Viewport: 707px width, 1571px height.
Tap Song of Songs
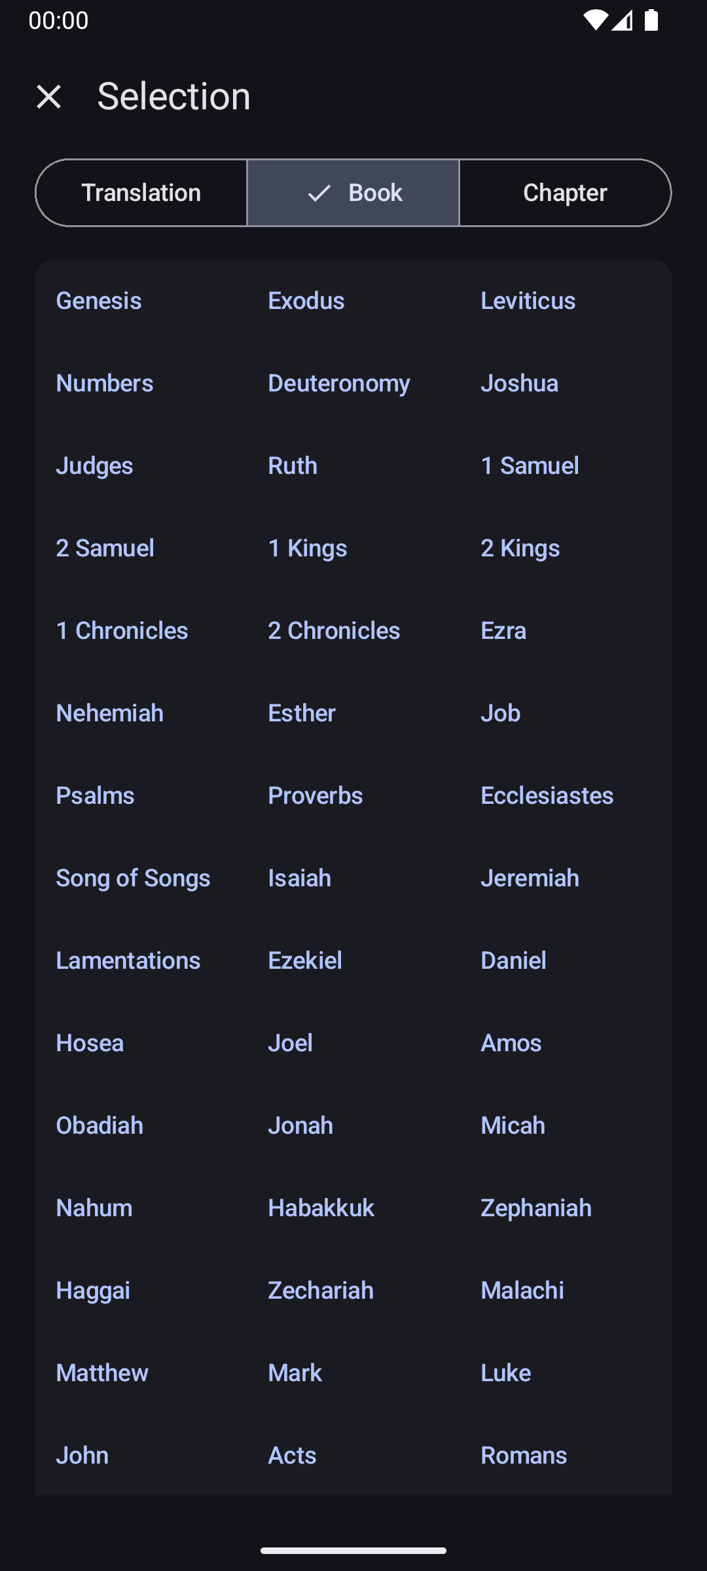pos(133,878)
